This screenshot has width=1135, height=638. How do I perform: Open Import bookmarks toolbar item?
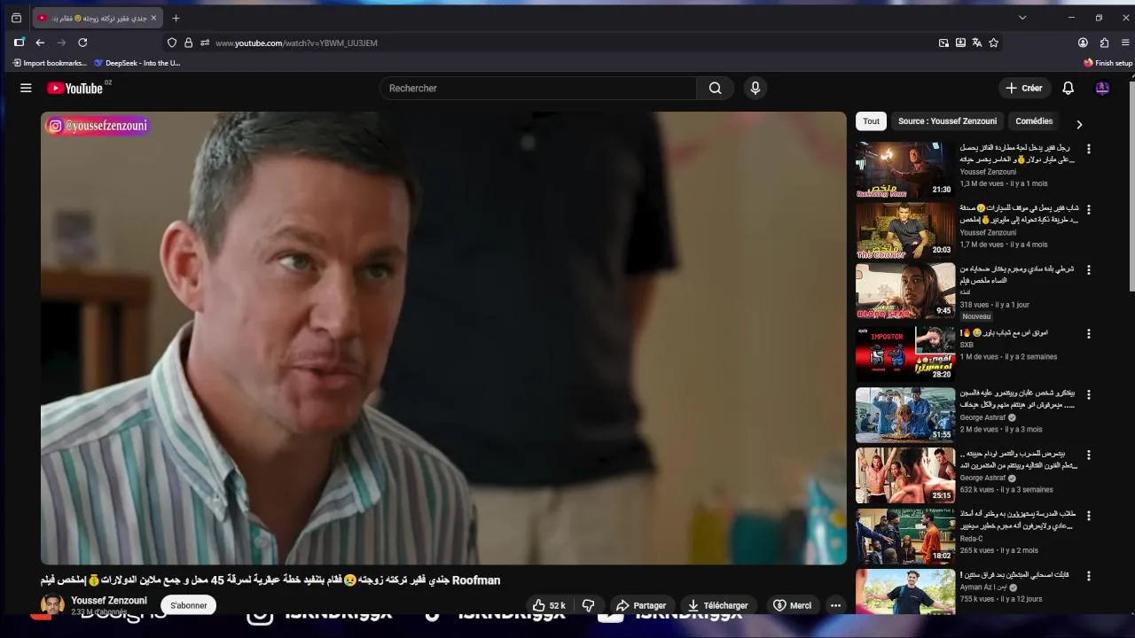pos(50,63)
